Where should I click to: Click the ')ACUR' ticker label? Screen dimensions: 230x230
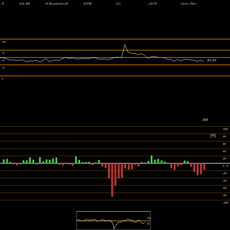152,4
